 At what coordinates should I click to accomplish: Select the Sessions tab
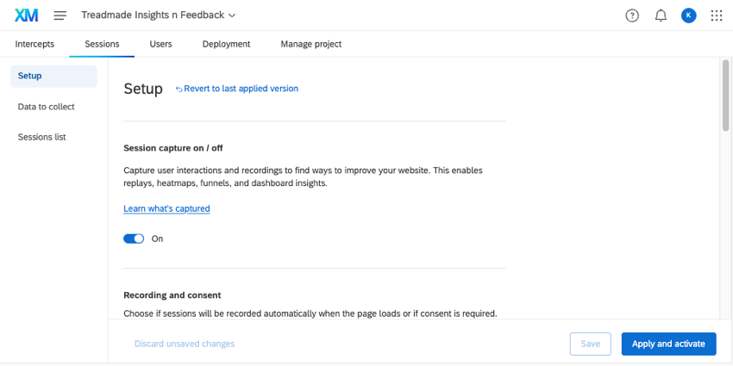(102, 44)
